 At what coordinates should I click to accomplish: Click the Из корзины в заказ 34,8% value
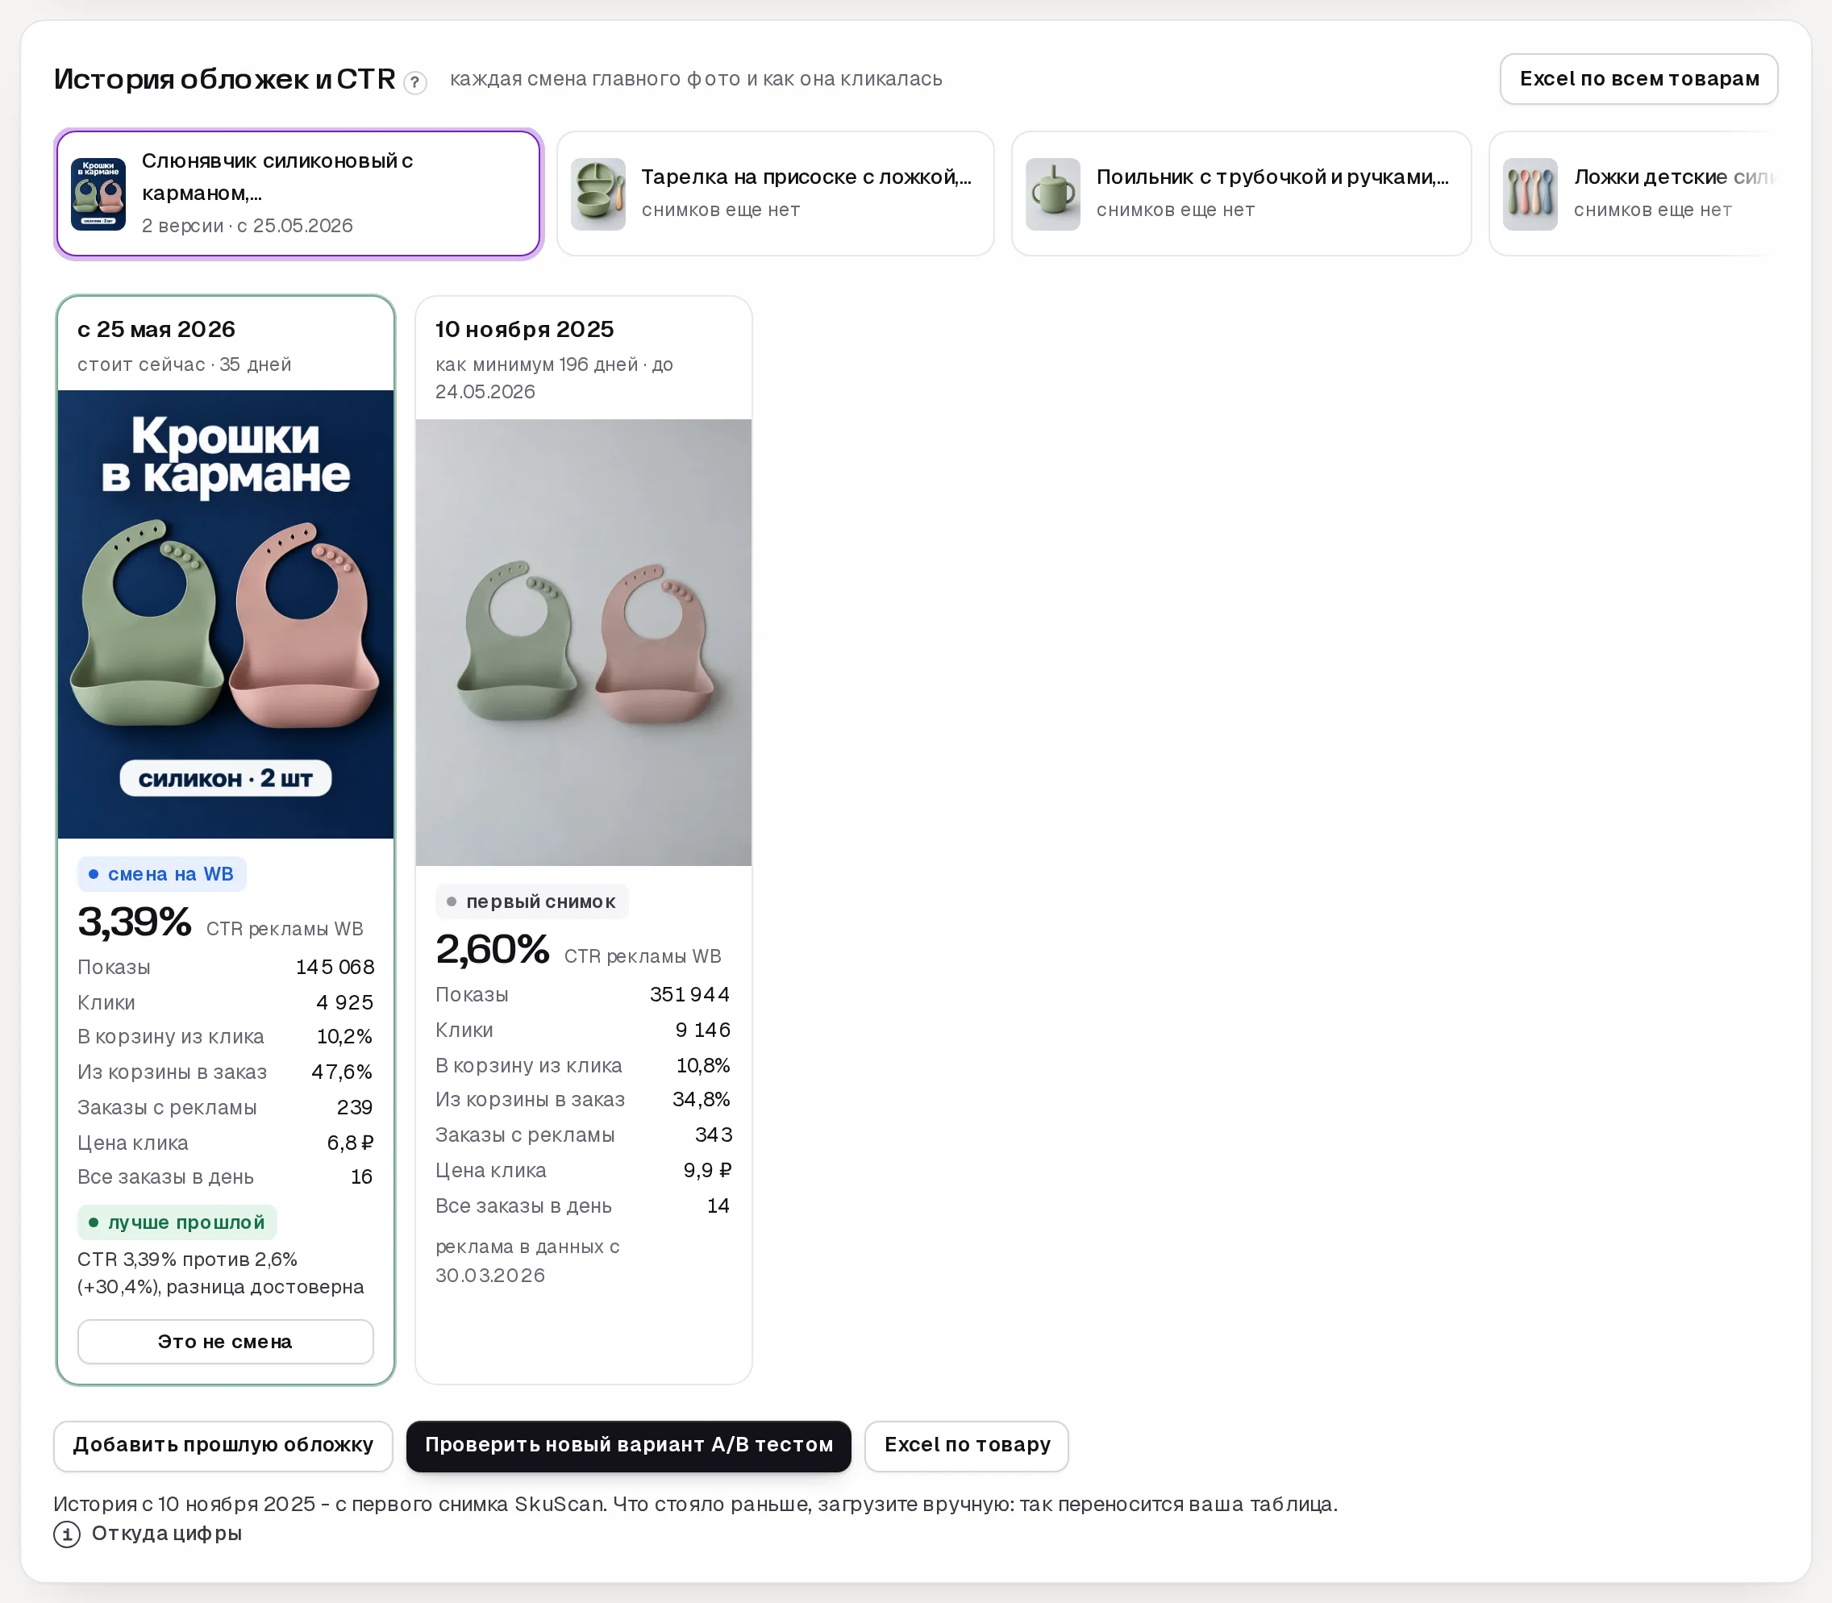click(702, 1099)
